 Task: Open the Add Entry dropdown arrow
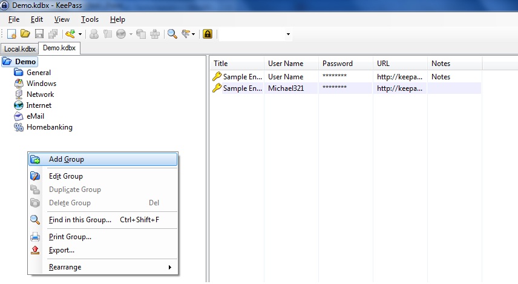coord(80,34)
